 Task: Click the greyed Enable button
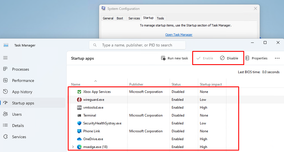tap(205, 58)
